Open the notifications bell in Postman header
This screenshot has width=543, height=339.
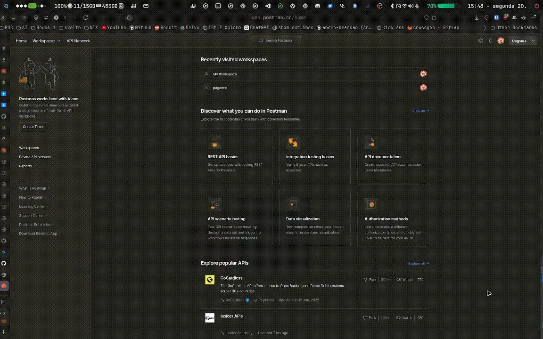pyautogui.click(x=491, y=41)
